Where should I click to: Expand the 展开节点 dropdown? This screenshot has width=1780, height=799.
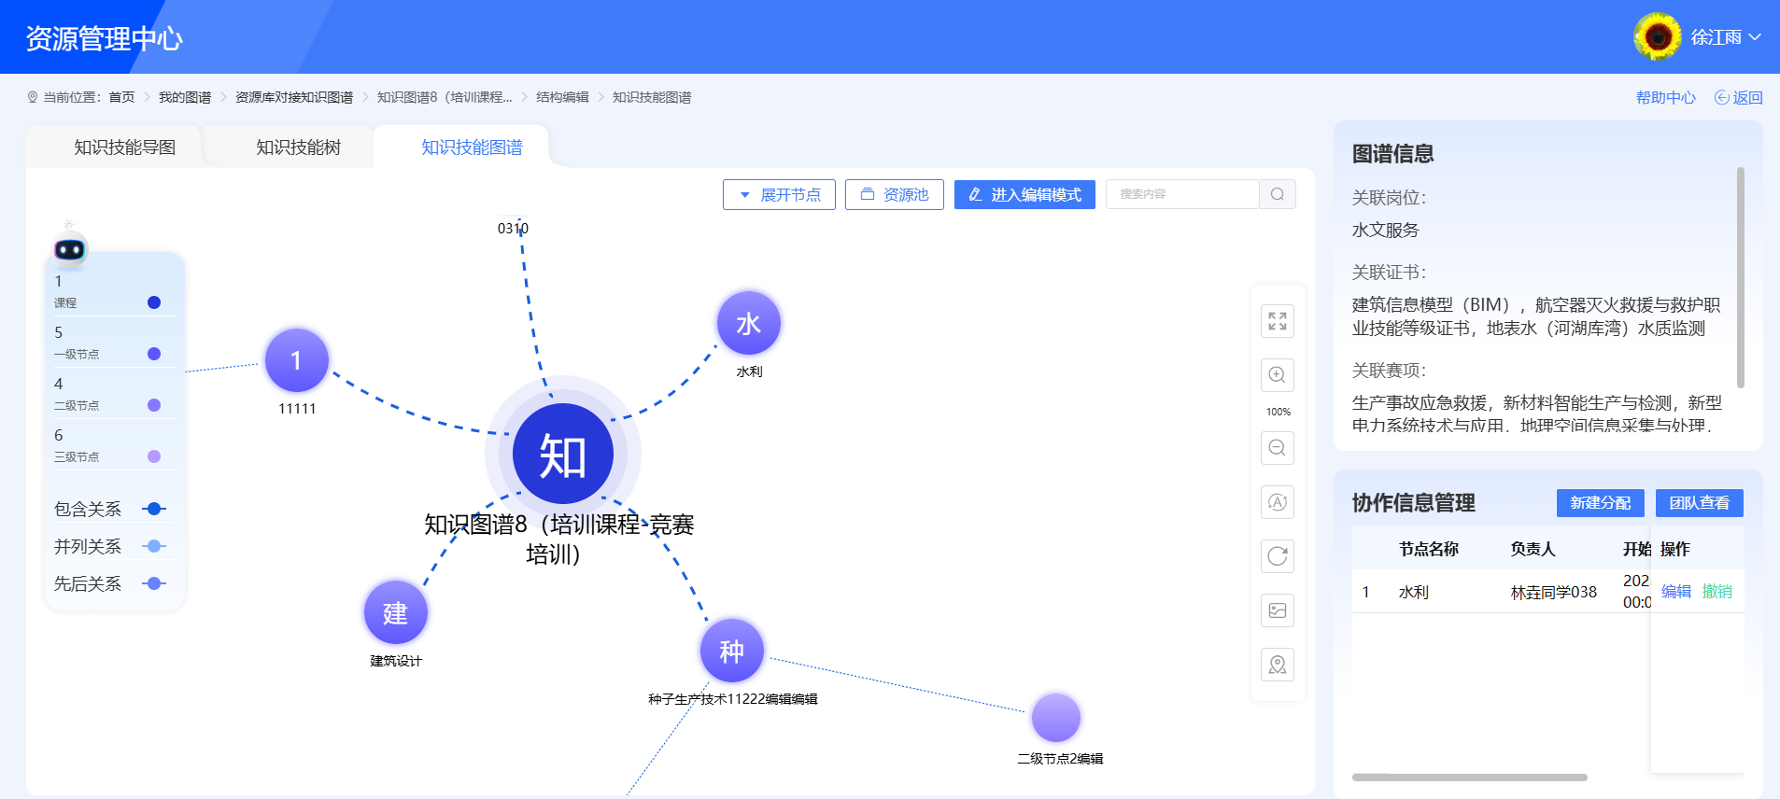pos(779,194)
